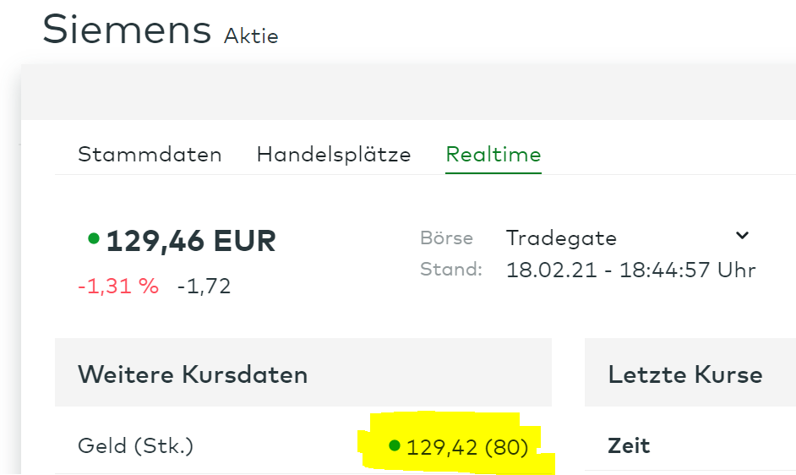The width and height of the screenshot is (796, 475).
Task: Click the Geld (Stk.) row label
Action: tap(135, 445)
